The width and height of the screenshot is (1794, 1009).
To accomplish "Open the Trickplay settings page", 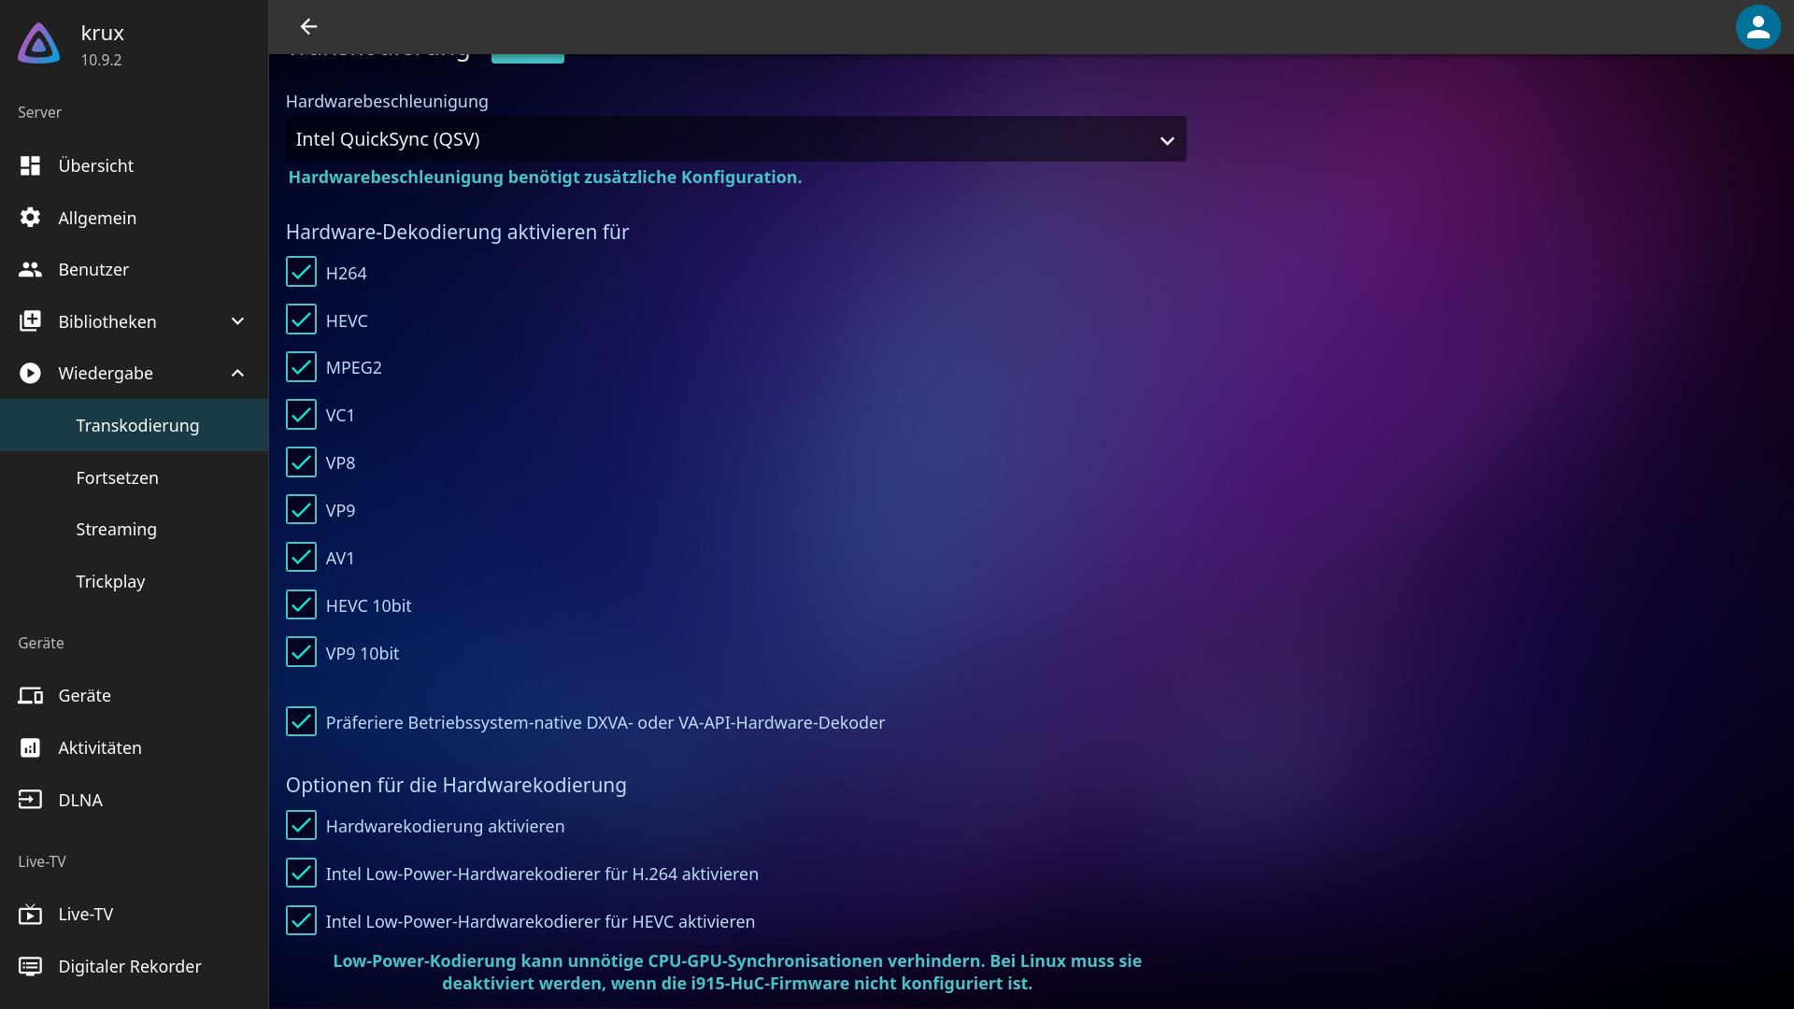I will point(110,580).
